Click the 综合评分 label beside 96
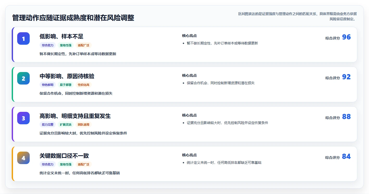369x194 pixels. (x=333, y=38)
